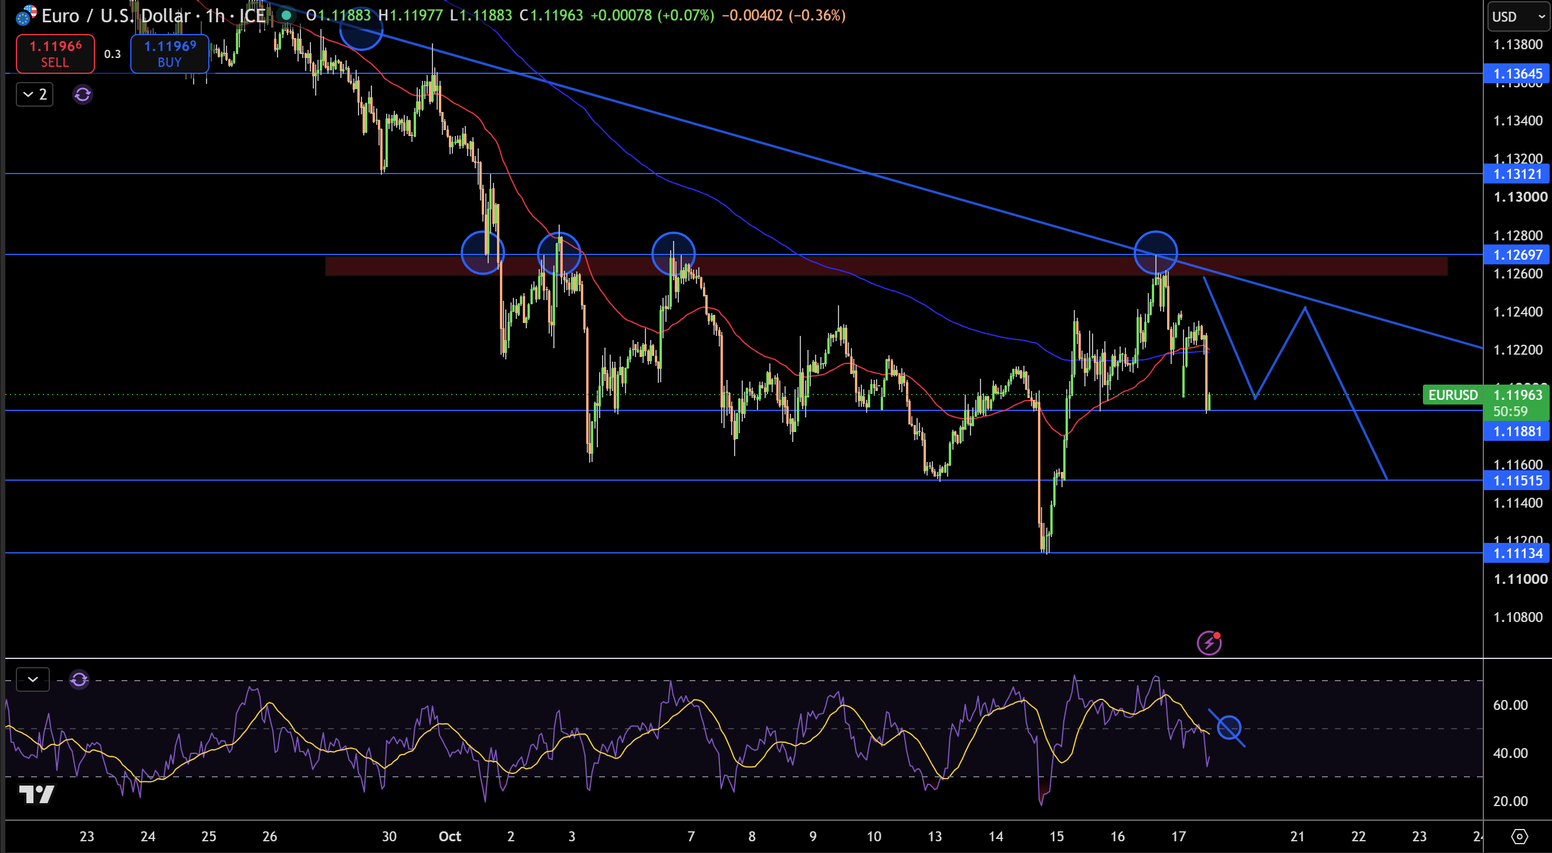Collapse the RSI pane legend chevron
This screenshot has height=853, width=1552.
click(x=32, y=679)
